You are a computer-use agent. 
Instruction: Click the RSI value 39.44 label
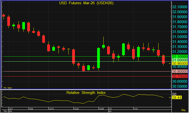[x=179, y=97]
